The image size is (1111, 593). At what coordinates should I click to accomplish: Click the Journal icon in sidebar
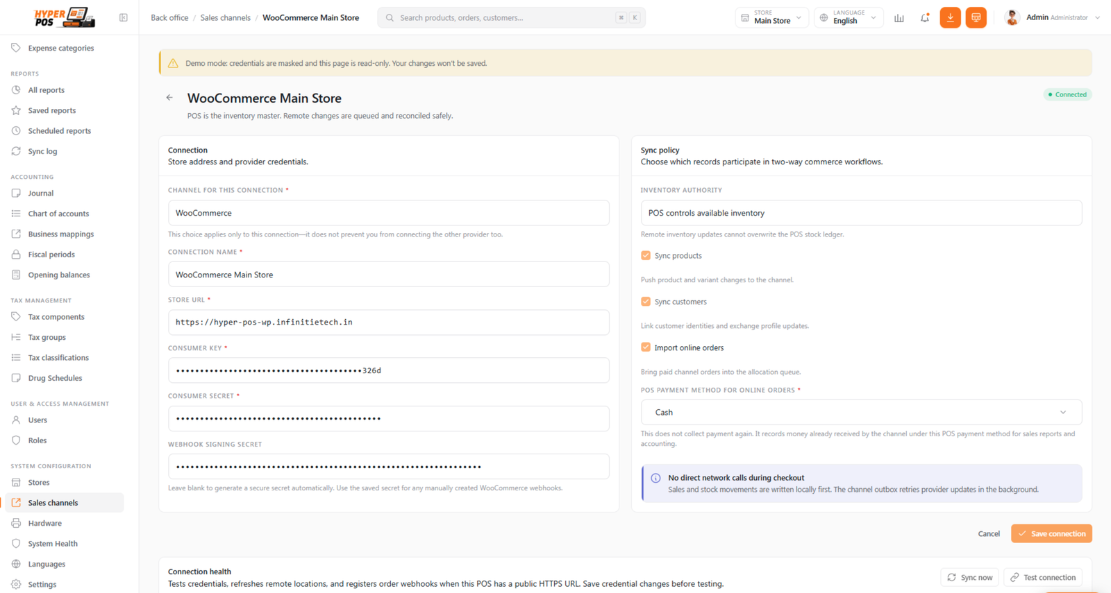tap(16, 194)
